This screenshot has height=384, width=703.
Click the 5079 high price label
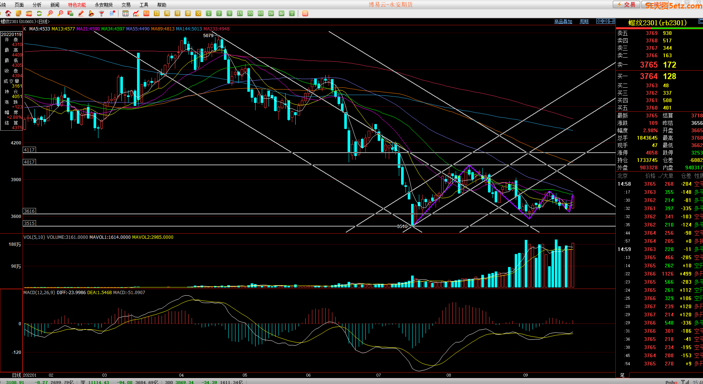tap(208, 36)
